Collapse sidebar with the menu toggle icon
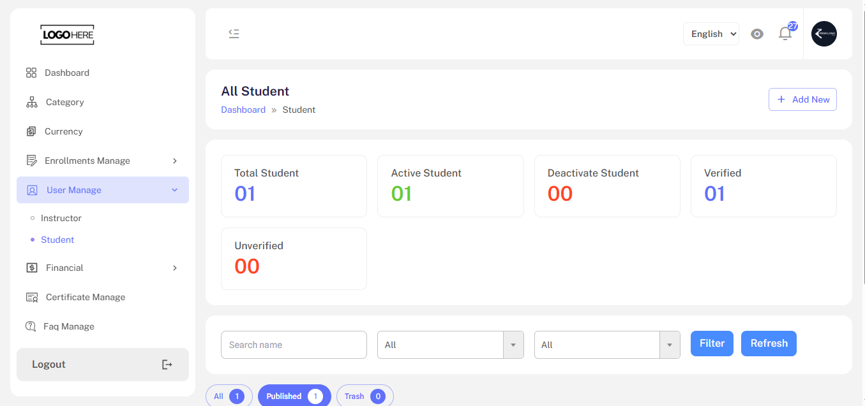865x406 pixels. [234, 34]
